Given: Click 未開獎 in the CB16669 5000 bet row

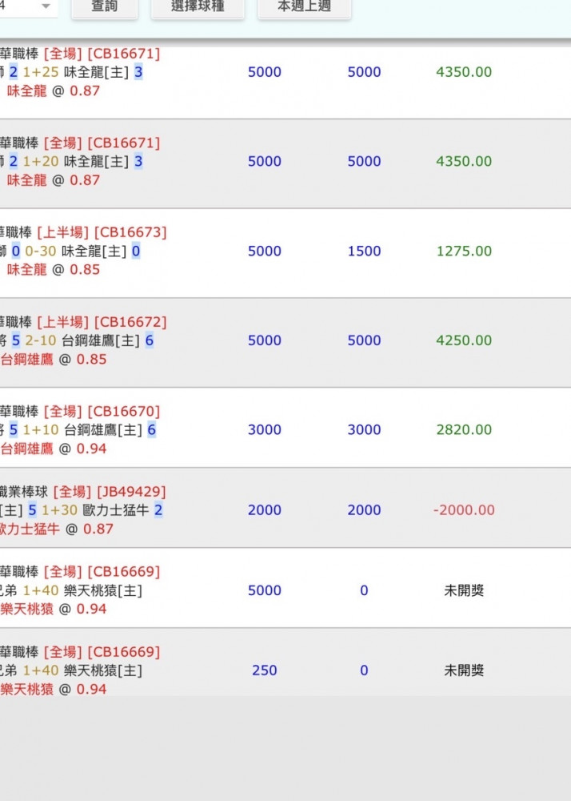Looking at the screenshot, I should pyautogui.click(x=464, y=590).
